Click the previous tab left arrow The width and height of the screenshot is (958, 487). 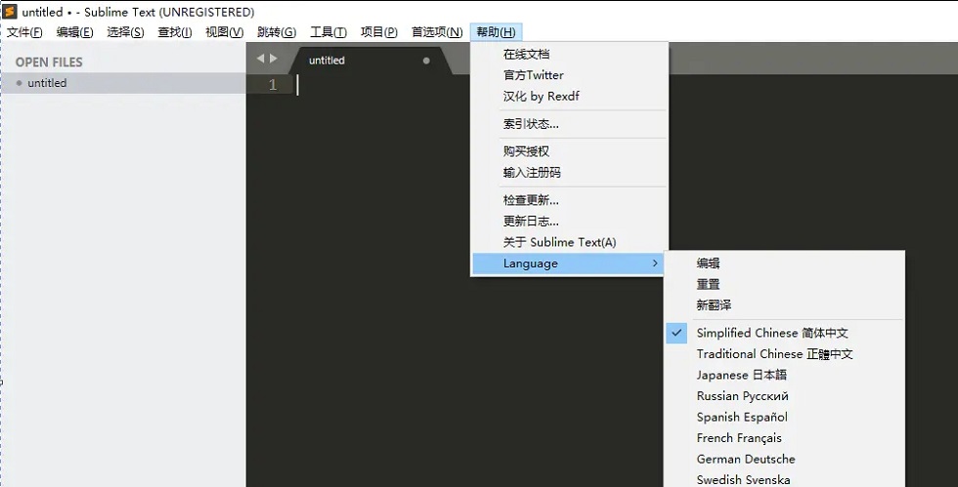260,59
